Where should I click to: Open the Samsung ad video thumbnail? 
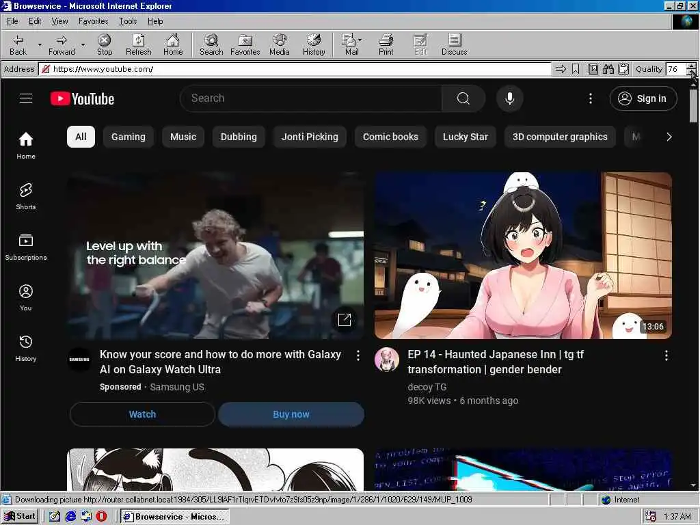point(215,256)
